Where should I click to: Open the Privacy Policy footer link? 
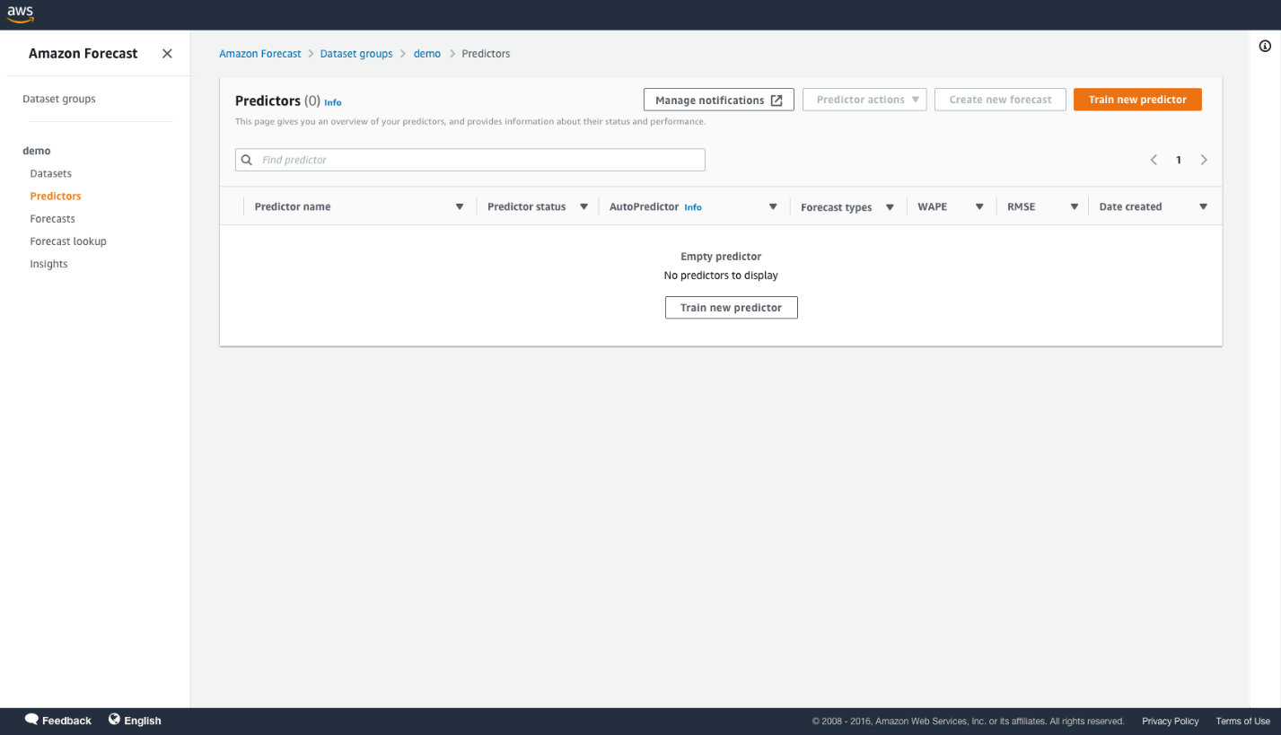1171,721
